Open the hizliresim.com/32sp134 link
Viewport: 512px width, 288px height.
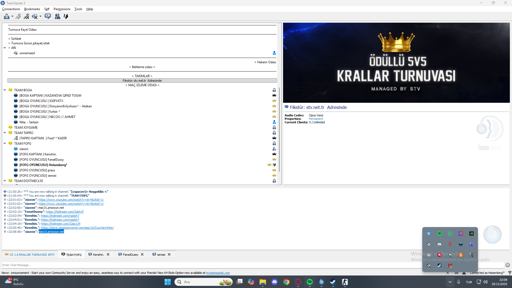coord(61,224)
